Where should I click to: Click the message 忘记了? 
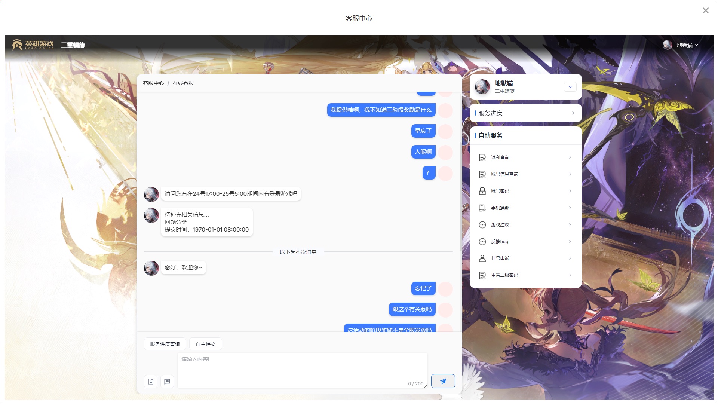[x=423, y=288]
